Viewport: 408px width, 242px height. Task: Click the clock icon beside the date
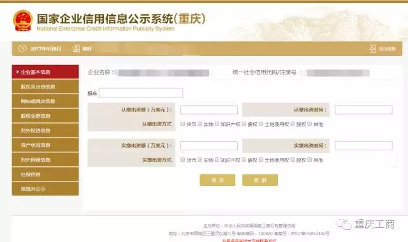click(22, 48)
